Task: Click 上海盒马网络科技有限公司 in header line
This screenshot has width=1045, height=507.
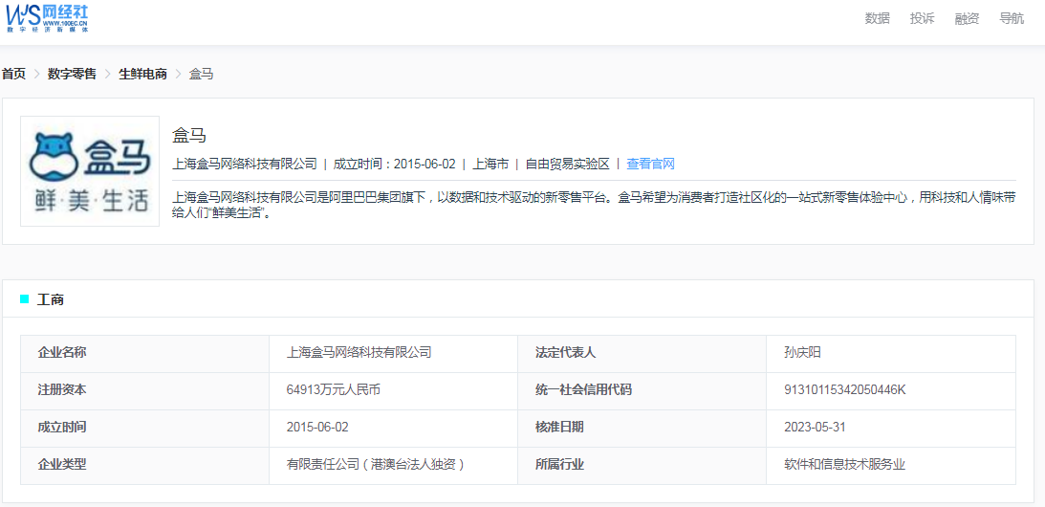Action: (x=245, y=165)
